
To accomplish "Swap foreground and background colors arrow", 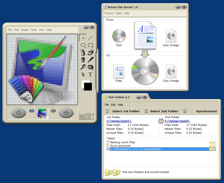I will [83, 89].
